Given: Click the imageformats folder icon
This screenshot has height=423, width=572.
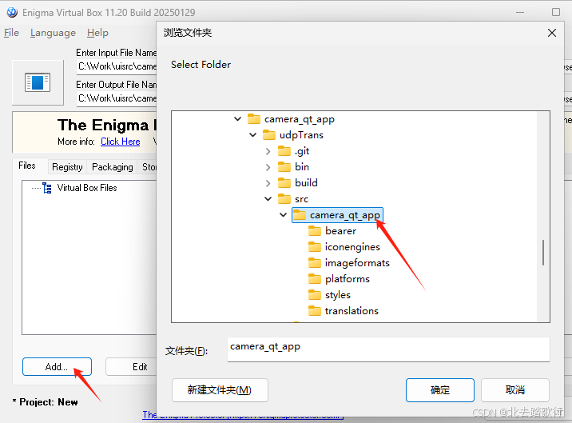Looking at the screenshot, I should pyautogui.click(x=315, y=262).
